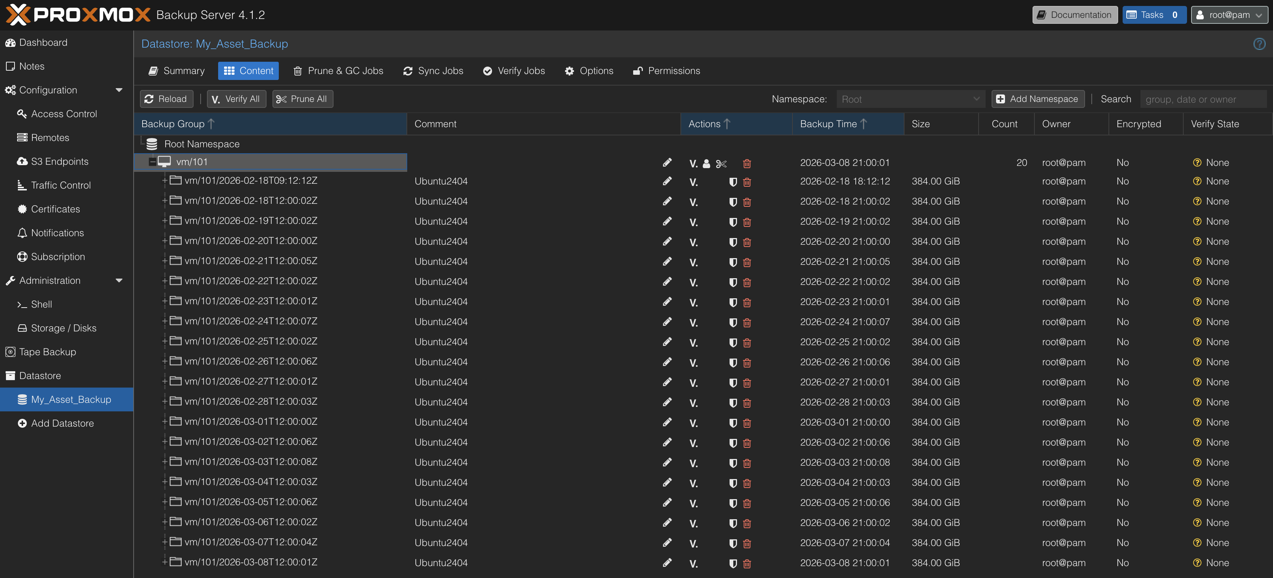Switch to the Verify Jobs tab
This screenshot has height=578, width=1273.
coord(514,71)
